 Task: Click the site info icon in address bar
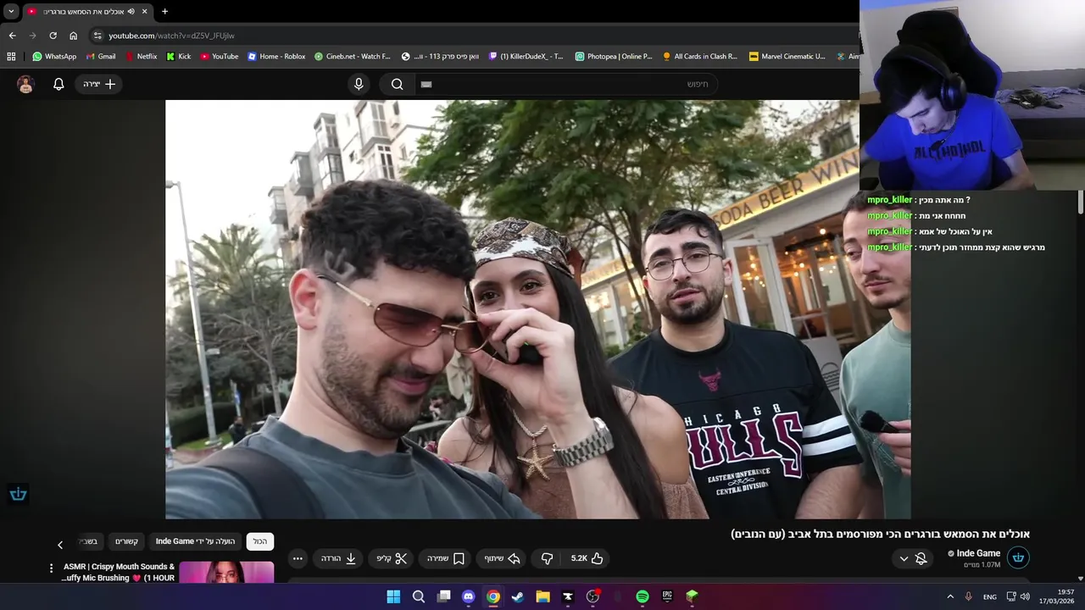click(97, 36)
